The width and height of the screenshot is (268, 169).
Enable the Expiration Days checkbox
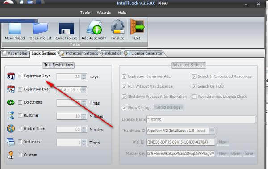20,76
